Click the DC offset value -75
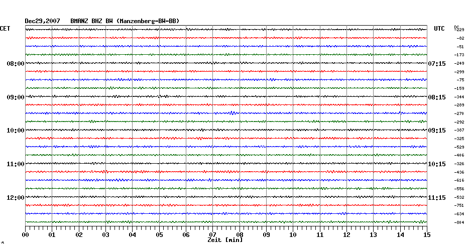Screen dimensions: 467x248 coord(461,80)
